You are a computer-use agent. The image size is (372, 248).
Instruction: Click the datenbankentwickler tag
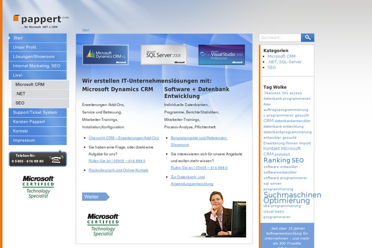coord(292,121)
